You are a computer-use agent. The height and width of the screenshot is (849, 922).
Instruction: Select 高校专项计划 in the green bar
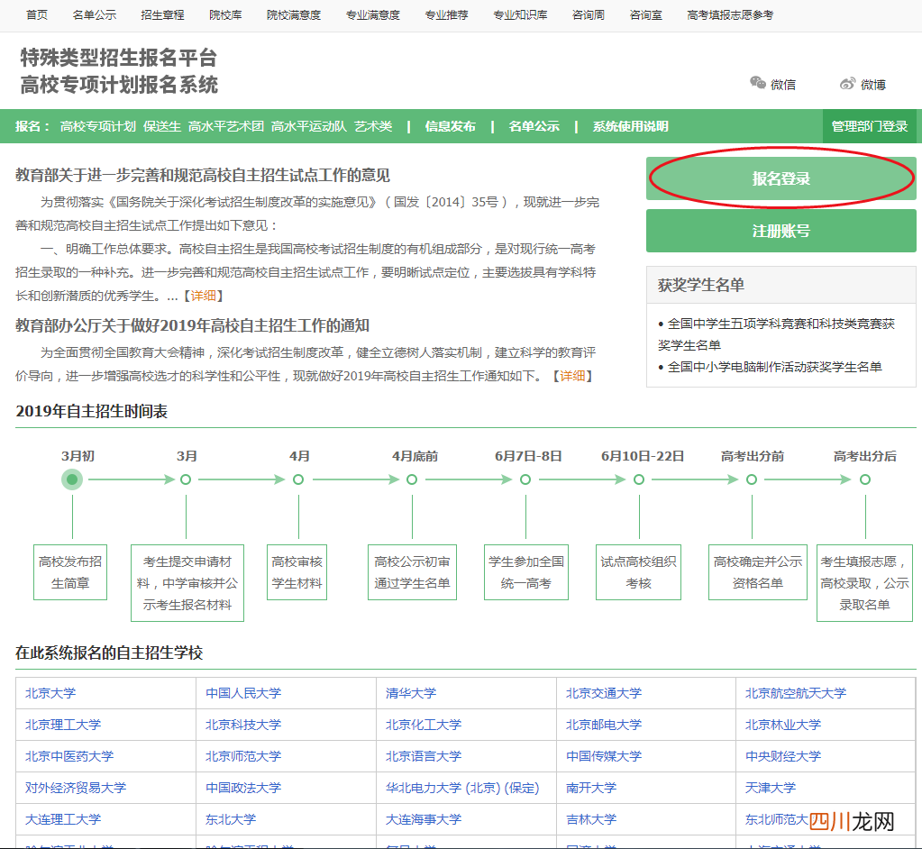[x=97, y=126]
